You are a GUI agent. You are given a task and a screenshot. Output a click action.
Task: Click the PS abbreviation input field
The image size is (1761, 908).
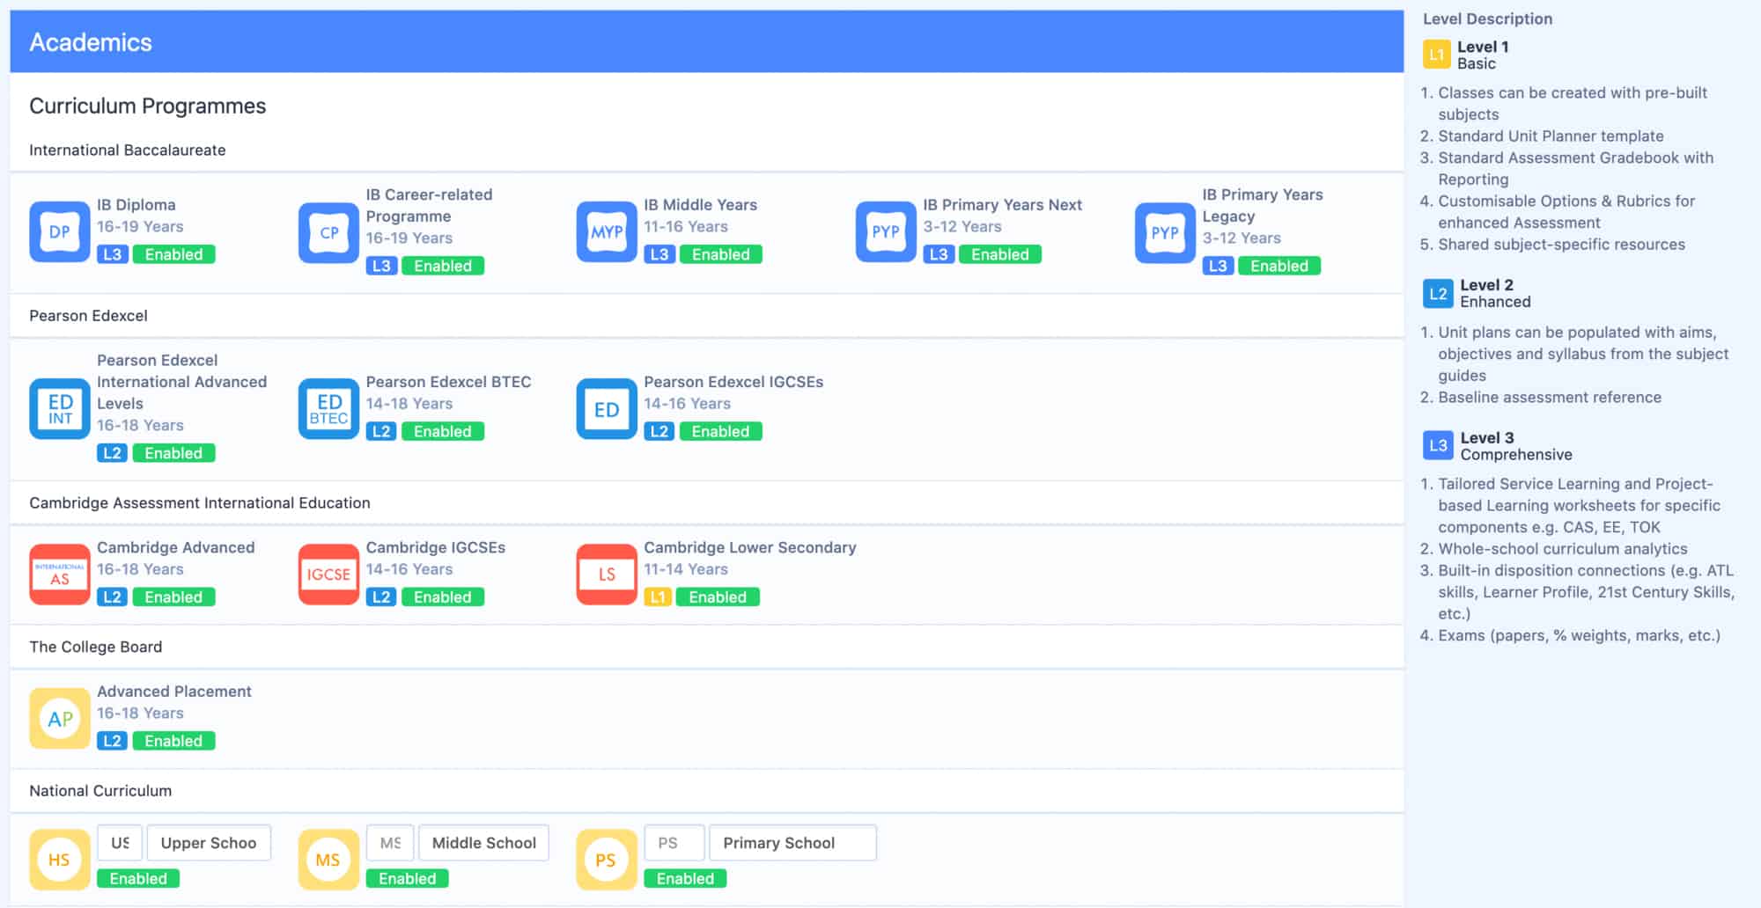pos(674,843)
